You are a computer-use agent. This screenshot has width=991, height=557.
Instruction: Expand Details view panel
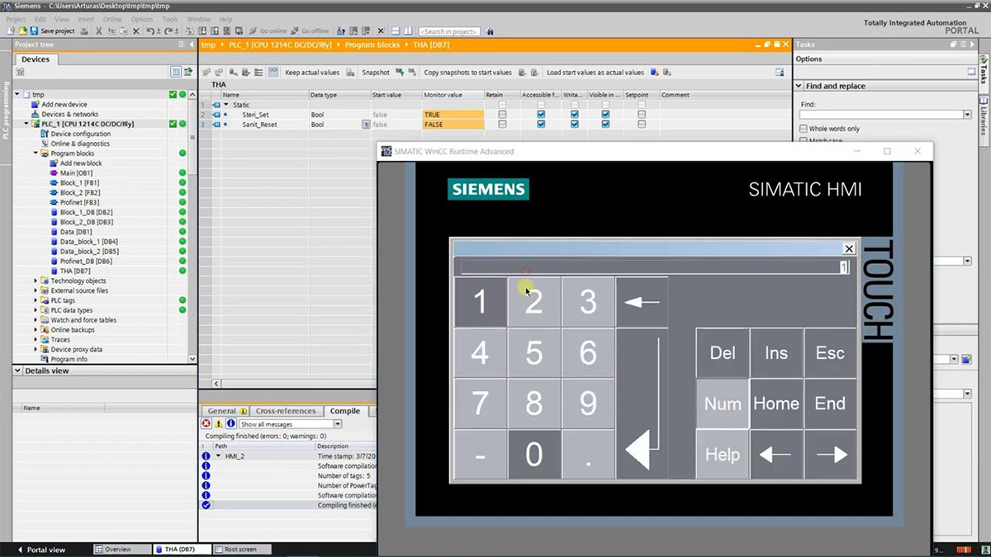17,371
